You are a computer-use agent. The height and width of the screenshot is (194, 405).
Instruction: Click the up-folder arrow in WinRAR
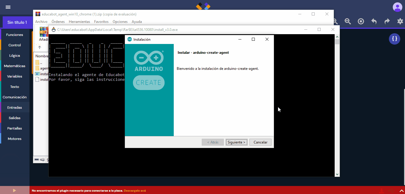pyautogui.click(x=39, y=47)
